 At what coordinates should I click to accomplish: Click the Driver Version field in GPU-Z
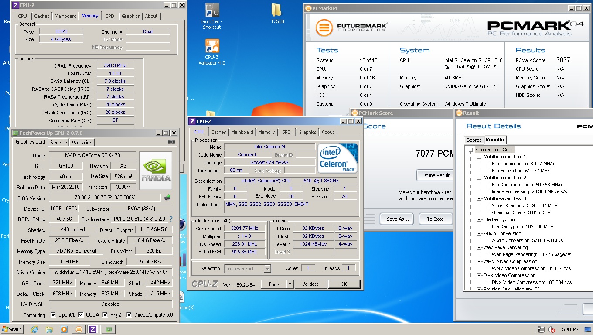pos(110,272)
